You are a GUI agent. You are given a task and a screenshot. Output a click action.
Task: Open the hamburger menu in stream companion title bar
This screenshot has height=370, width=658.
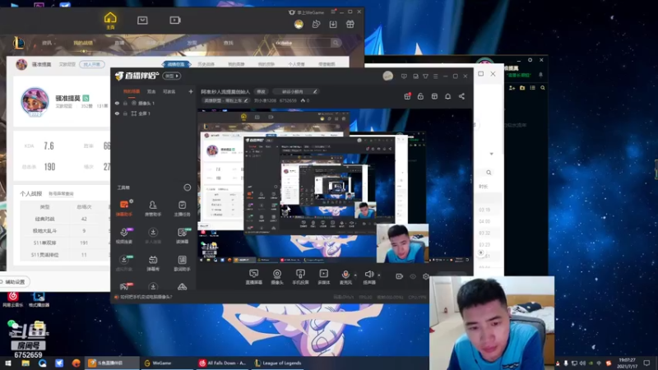point(436,76)
